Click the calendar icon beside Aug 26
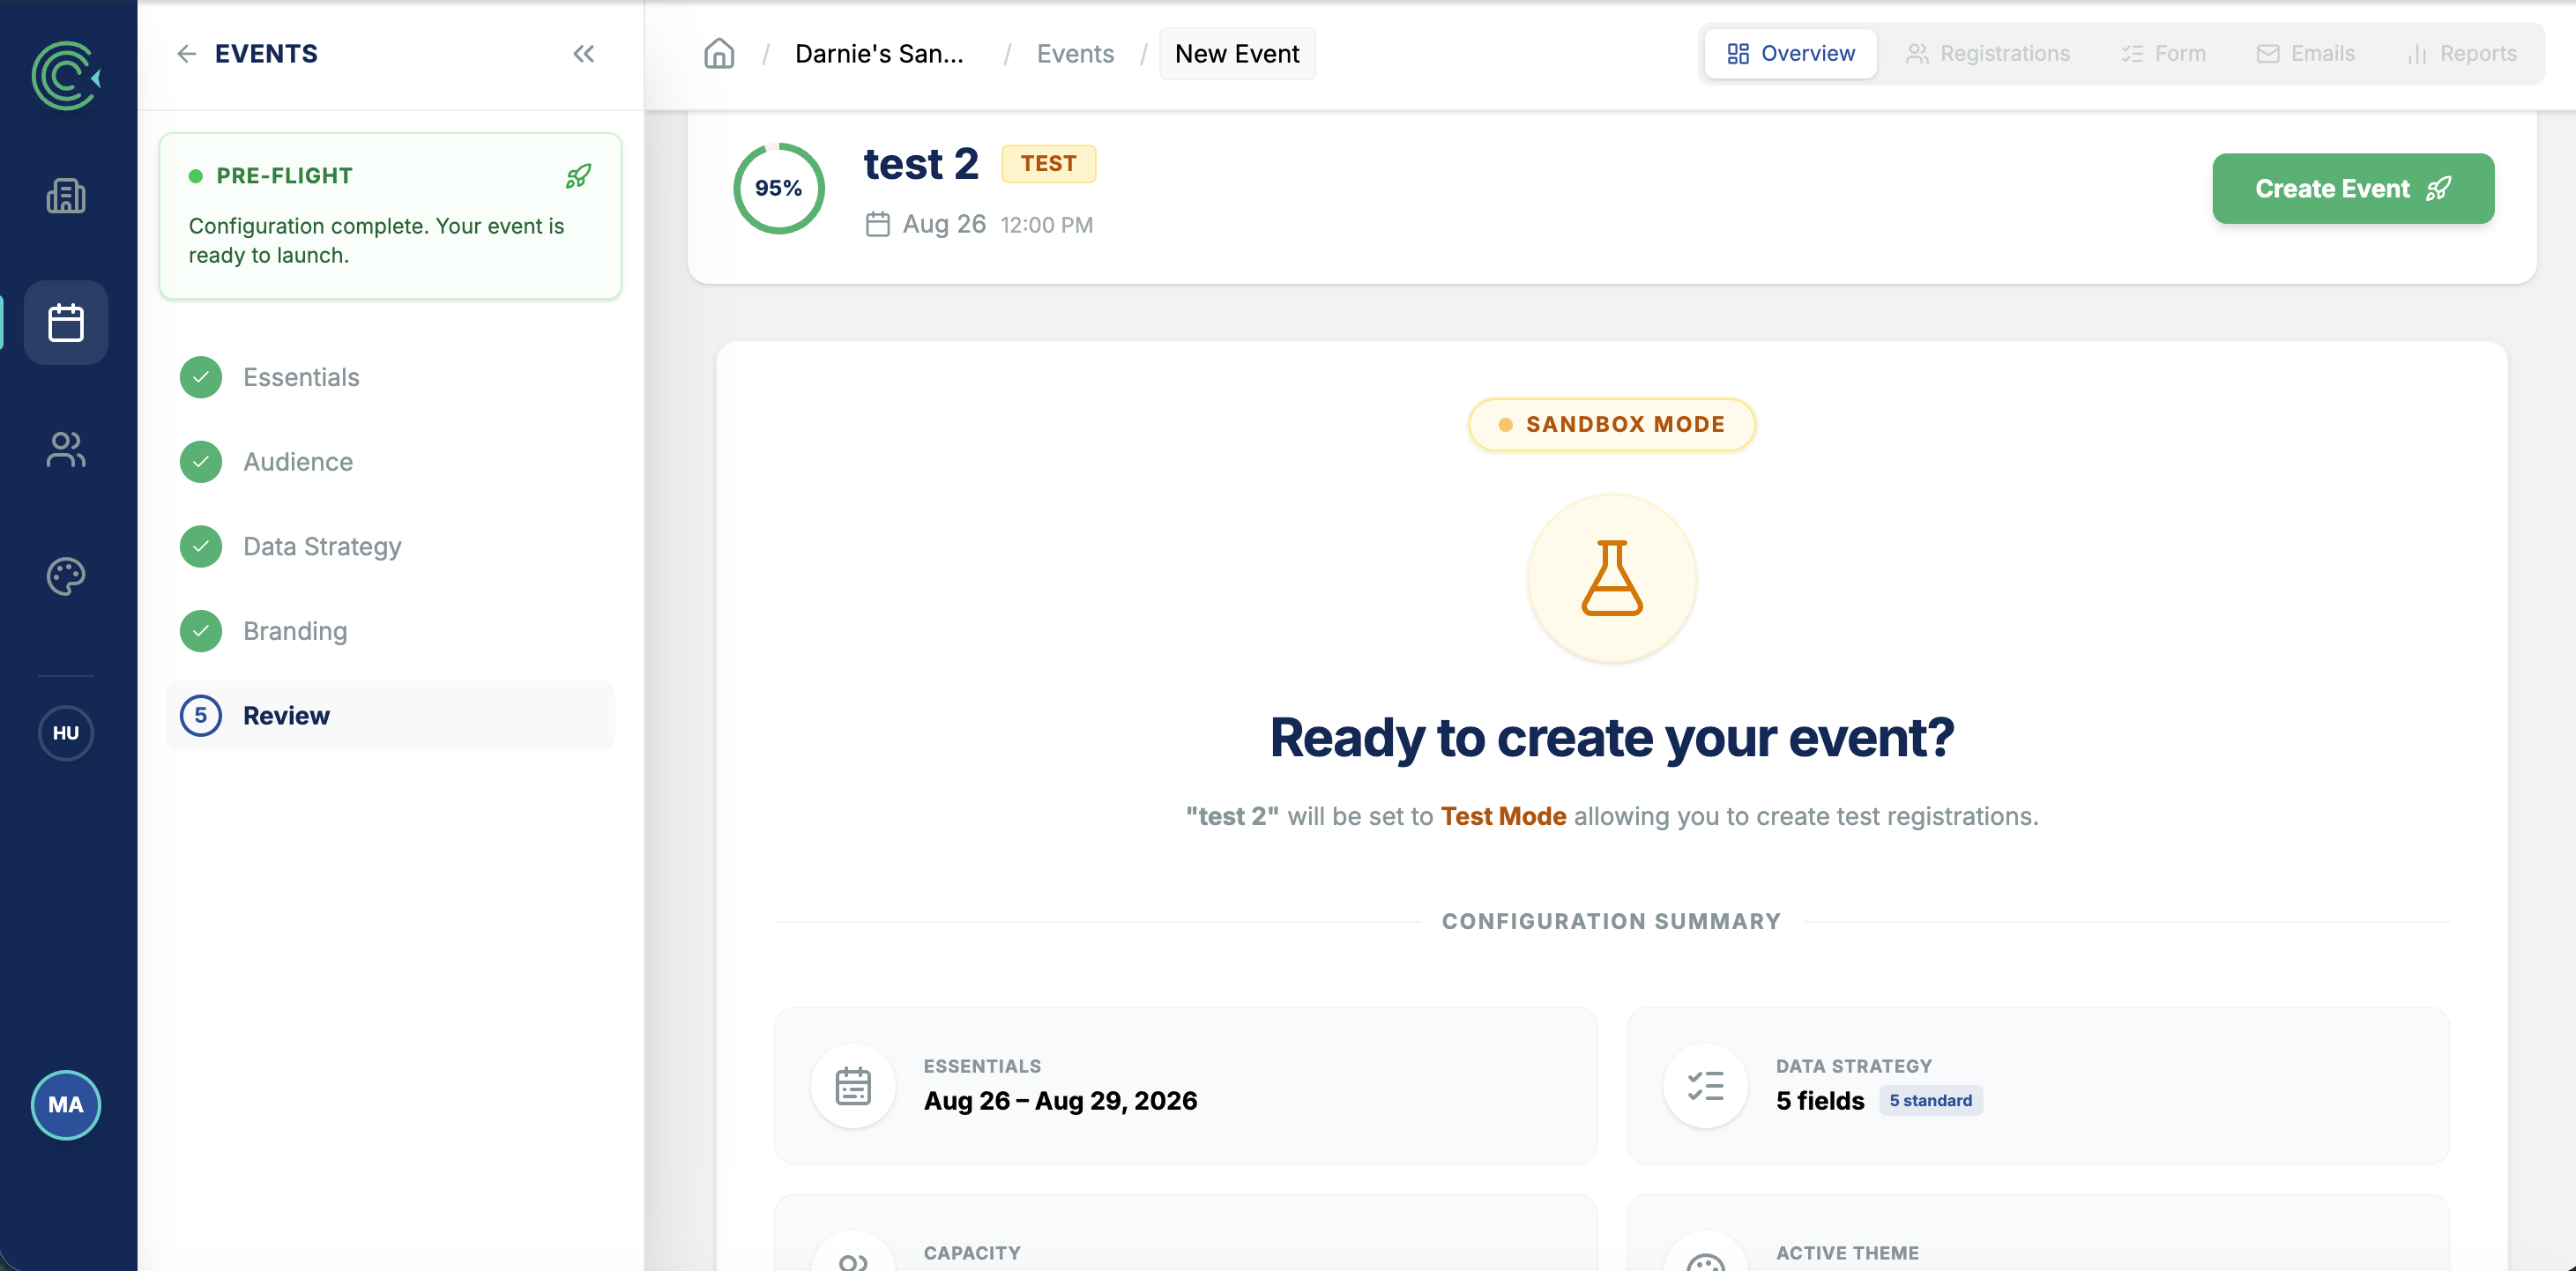 click(x=878, y=224)
